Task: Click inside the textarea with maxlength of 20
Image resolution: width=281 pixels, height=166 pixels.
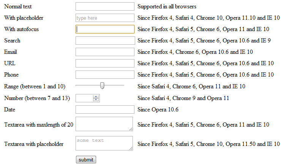Action: click(x=103, y=124)
